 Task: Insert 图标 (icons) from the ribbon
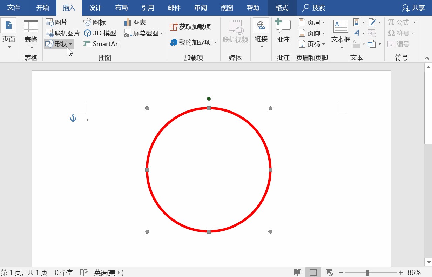[x=94, y=22]
